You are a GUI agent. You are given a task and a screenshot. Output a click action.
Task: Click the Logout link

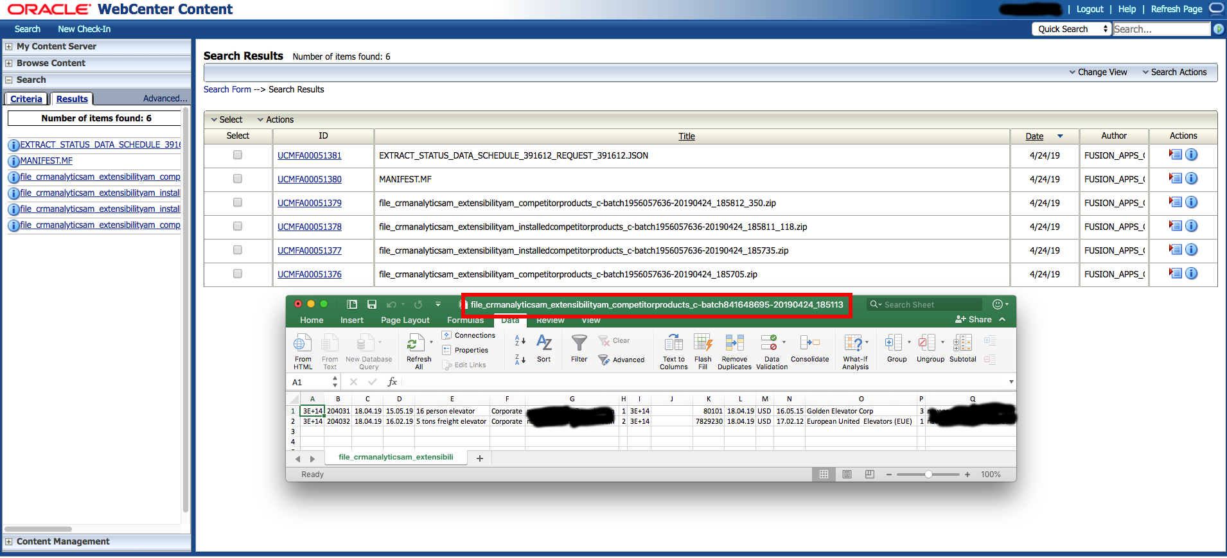pos(1090,9)
